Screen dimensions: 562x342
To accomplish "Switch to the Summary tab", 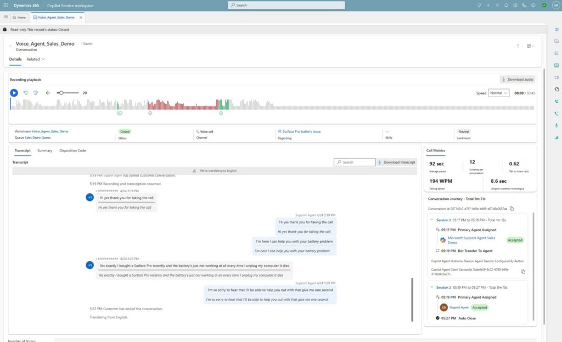I will [x=45, y=150].
